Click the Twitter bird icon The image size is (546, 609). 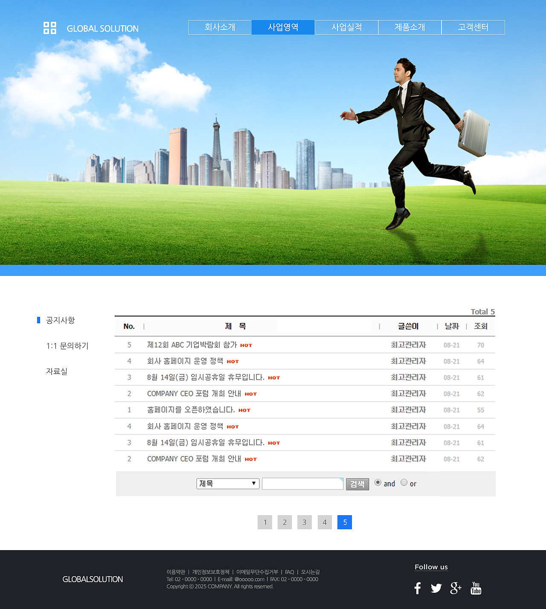pyautogui.click(x=436, y=588)
